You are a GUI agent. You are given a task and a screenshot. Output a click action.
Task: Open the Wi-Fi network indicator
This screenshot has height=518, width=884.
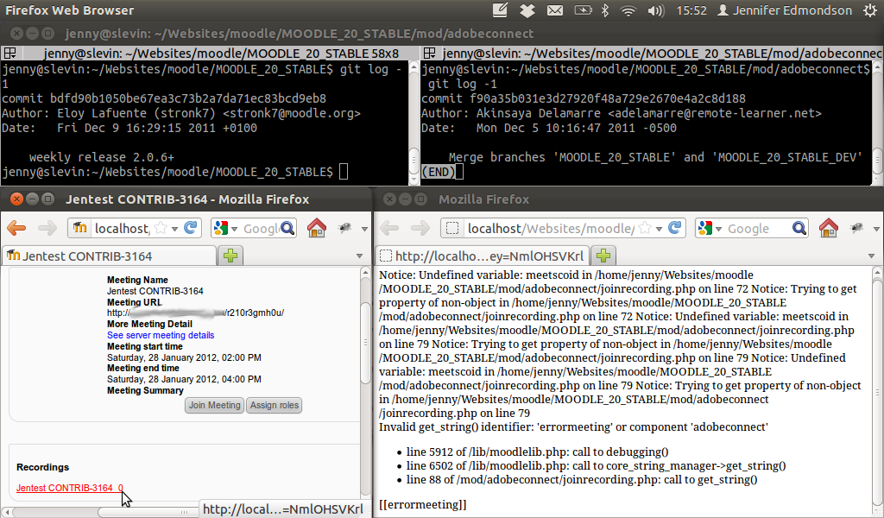[628, 10]
